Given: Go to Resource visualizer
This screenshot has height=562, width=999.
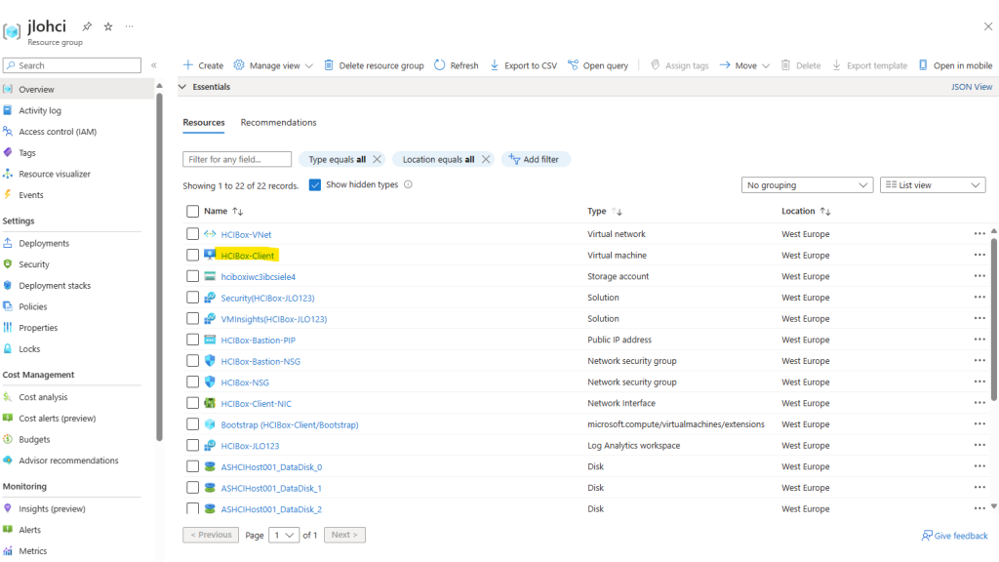Looking at the screenshot, I should (x=55, y=174).
